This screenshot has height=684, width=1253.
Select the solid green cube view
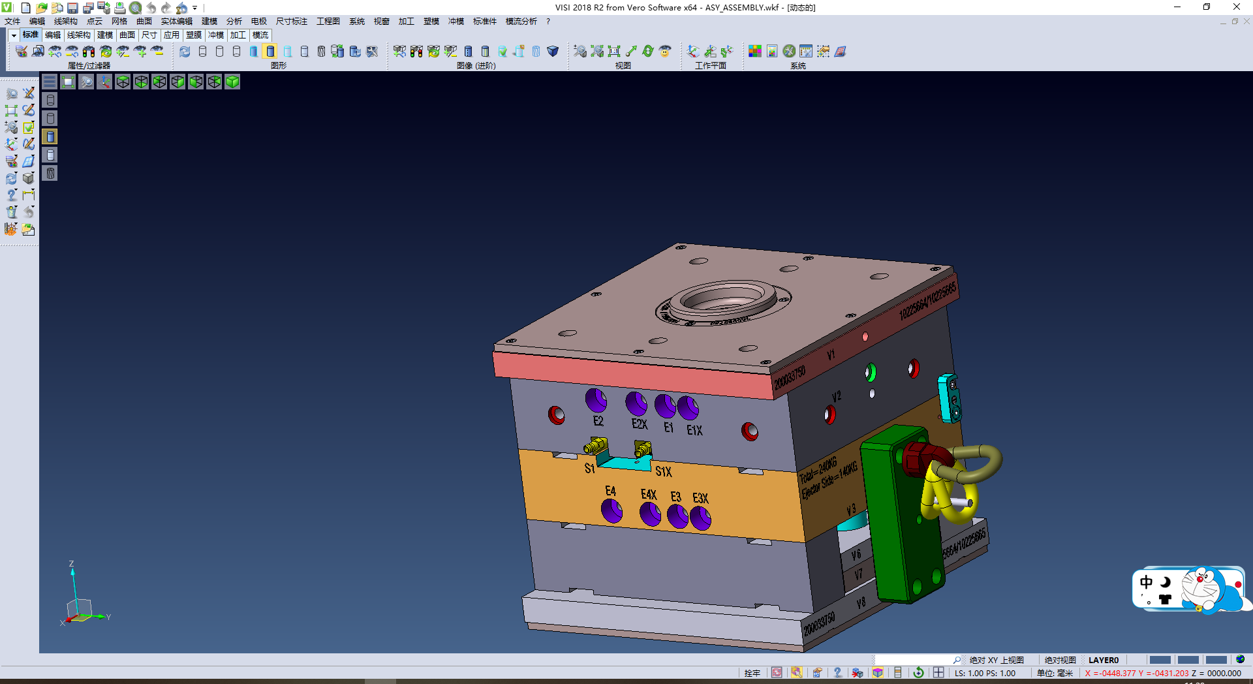[232, 82]
